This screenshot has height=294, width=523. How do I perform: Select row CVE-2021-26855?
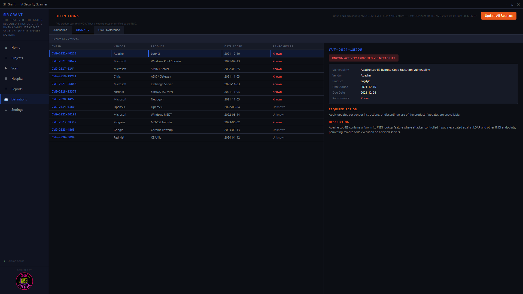click(x=186, y=84)
